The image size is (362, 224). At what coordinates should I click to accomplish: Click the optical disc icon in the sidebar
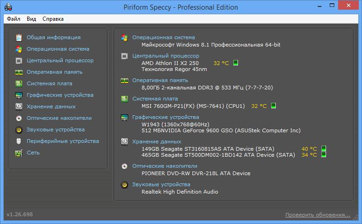[19, 118]
